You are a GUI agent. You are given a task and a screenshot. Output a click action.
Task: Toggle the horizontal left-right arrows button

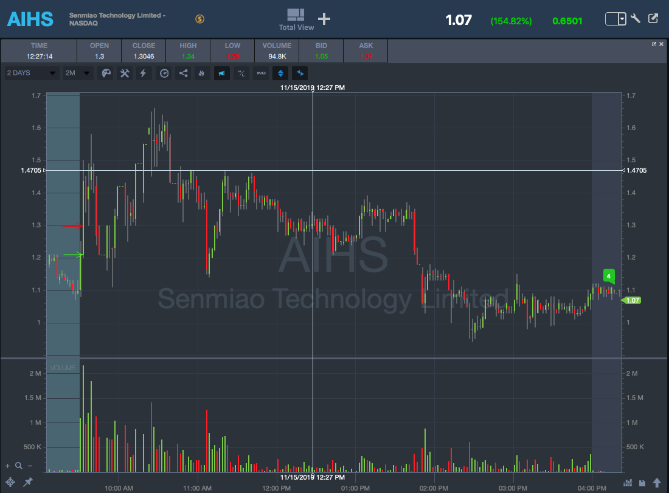point(300,74)
